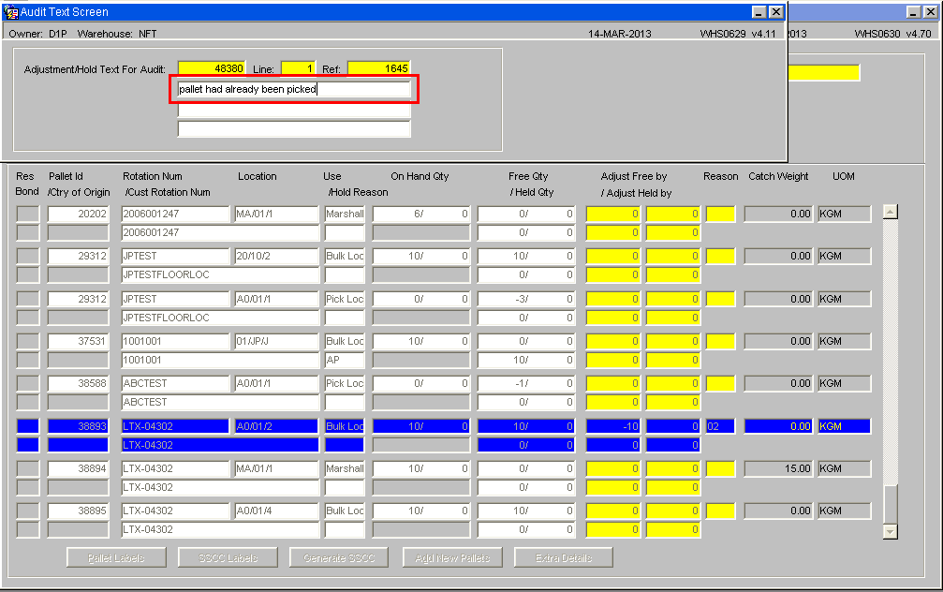Click hold reason field AP

pyautogui.click(x=345, y=360)
